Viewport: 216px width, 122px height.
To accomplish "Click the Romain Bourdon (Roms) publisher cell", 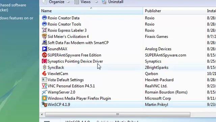I will pyautogui.click(x=166, y=92).
